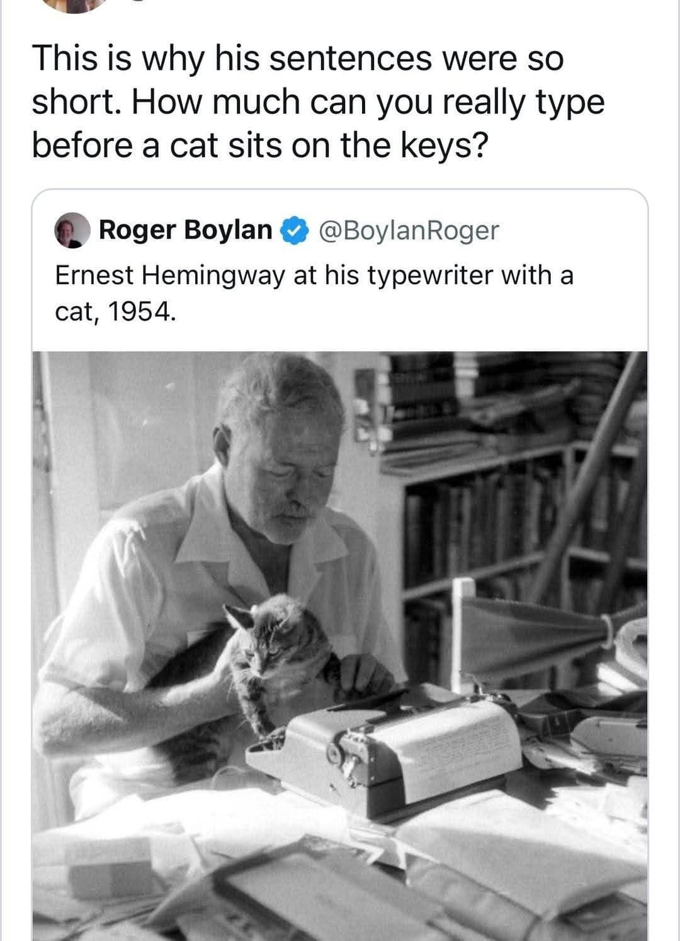Open the @BoylanRoger handle
The image size is (680, 941).
(409, 232)
